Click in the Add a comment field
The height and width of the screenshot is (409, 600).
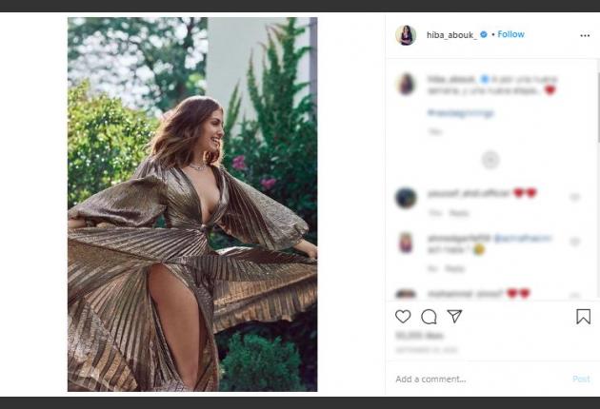click(476, 379)
